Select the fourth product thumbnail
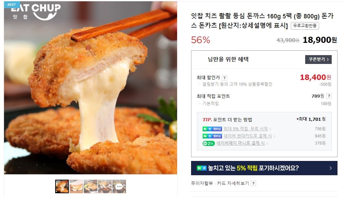345x197 pixels. [x=105, y=186]
